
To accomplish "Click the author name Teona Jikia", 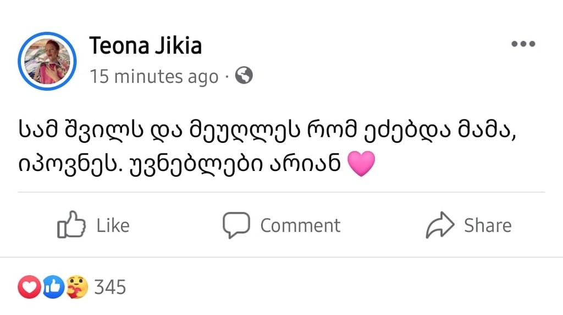I will (145, 46).
